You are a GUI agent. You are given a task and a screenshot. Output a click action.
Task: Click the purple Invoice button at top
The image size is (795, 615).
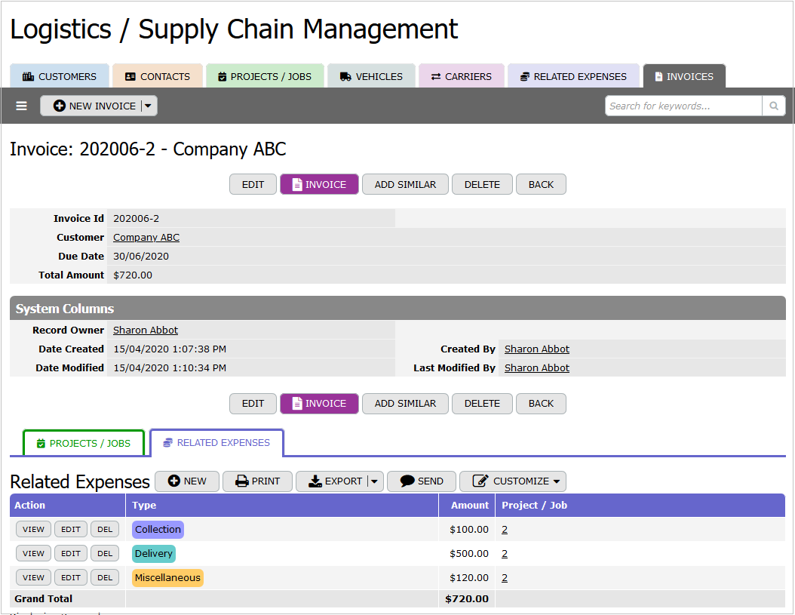pos(319,184)
